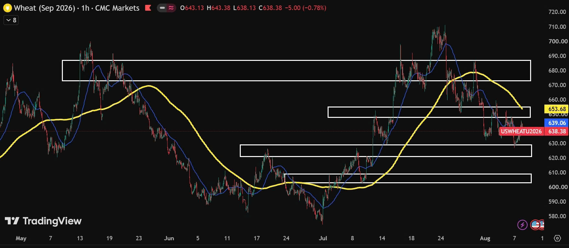Click the Jun label on the time axis
This screenshot has height=248, width=569.
(169, 238)
